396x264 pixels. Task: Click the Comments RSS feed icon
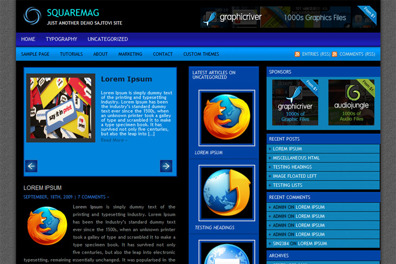(x=335, y=54)
